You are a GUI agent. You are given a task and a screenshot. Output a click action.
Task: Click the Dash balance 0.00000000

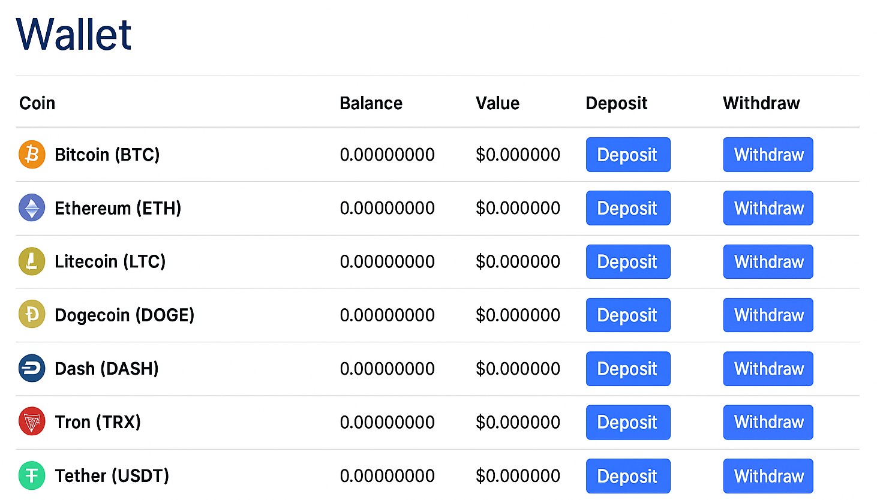coord(387,369)
